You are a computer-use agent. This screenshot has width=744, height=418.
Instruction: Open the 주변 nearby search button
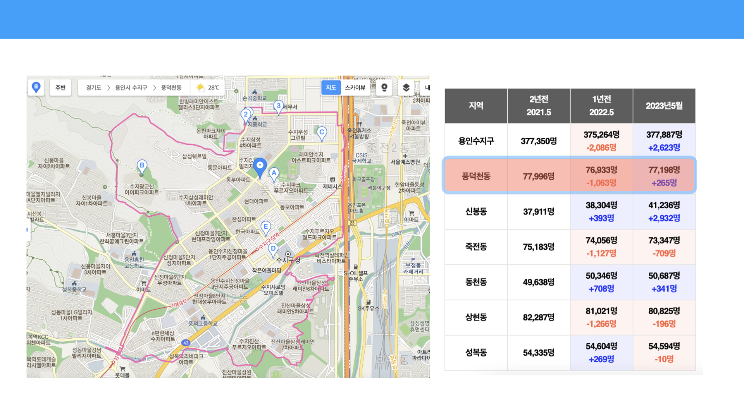60,88
